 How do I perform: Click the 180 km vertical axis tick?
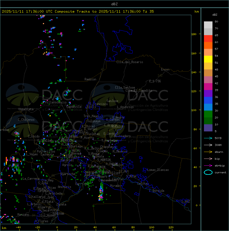(x=194, y=34)
